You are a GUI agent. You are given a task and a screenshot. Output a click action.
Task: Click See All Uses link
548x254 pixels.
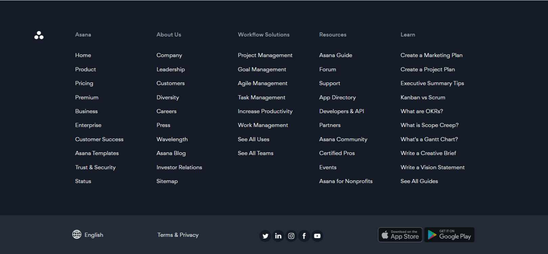254,139
